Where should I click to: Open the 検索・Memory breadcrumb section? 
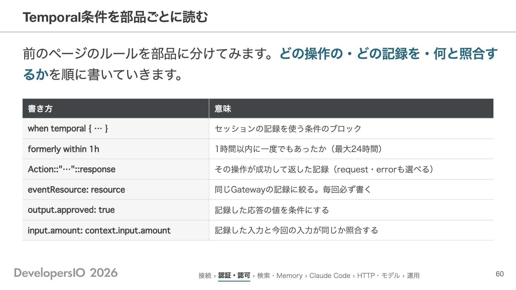tap(280, 275)
